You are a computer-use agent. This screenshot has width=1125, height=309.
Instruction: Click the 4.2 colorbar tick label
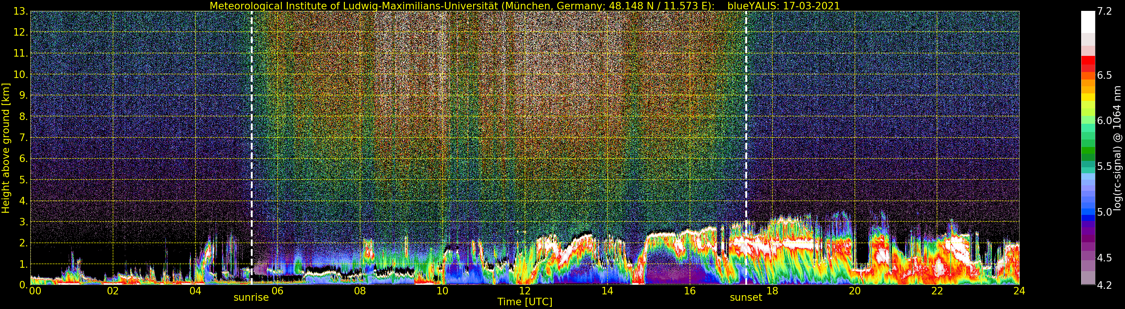(1104, 285)
